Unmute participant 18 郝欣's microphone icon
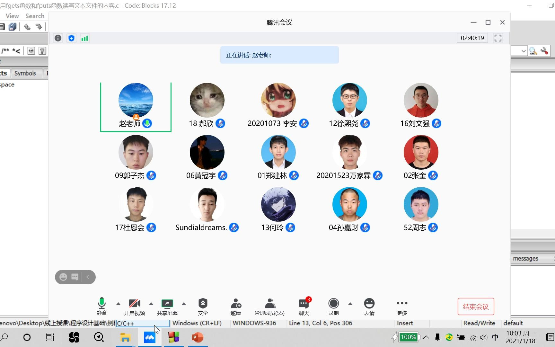Image resolution: width=555 pixels, height=347 pixels. coord(221,123)
